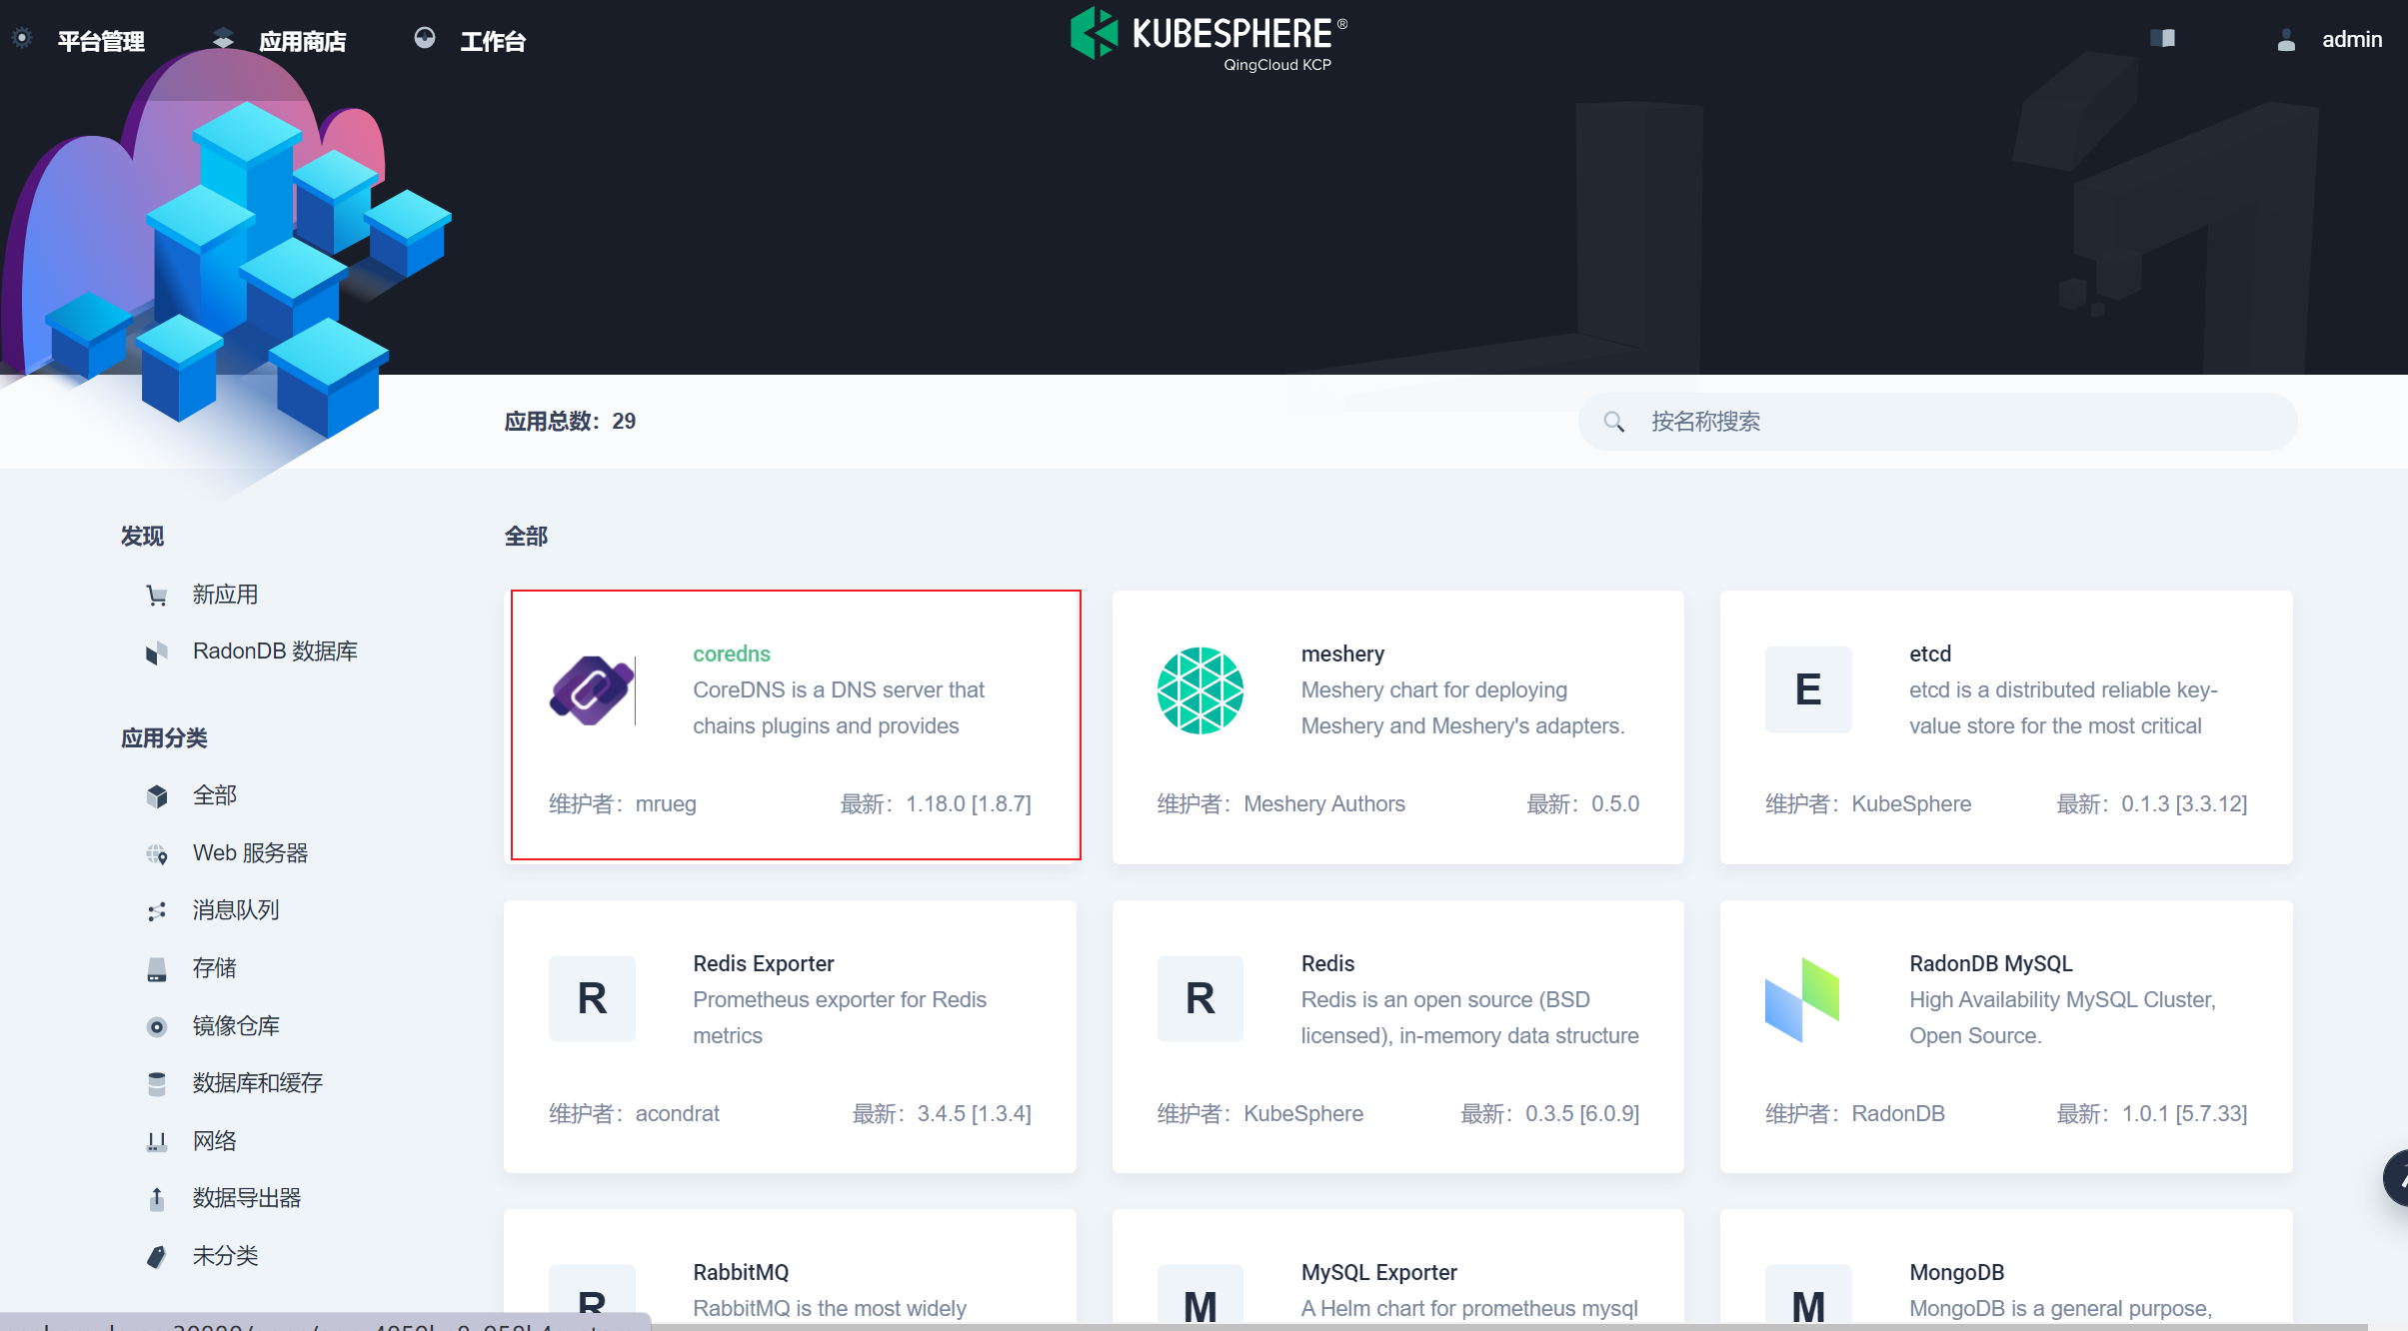Click the 维护者: acondrat label
2408x1331 pixels.
(634, 1113)
